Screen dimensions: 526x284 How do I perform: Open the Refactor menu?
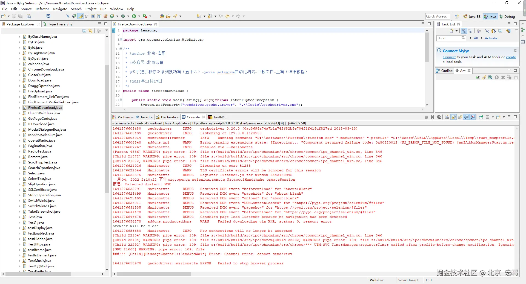pyautogui.click(x=42, y=9)
